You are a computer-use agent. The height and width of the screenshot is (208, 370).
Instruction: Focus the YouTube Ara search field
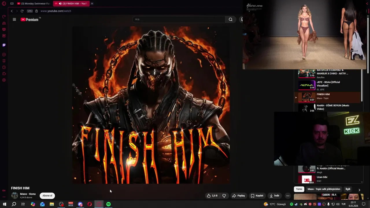pos(179,19)
